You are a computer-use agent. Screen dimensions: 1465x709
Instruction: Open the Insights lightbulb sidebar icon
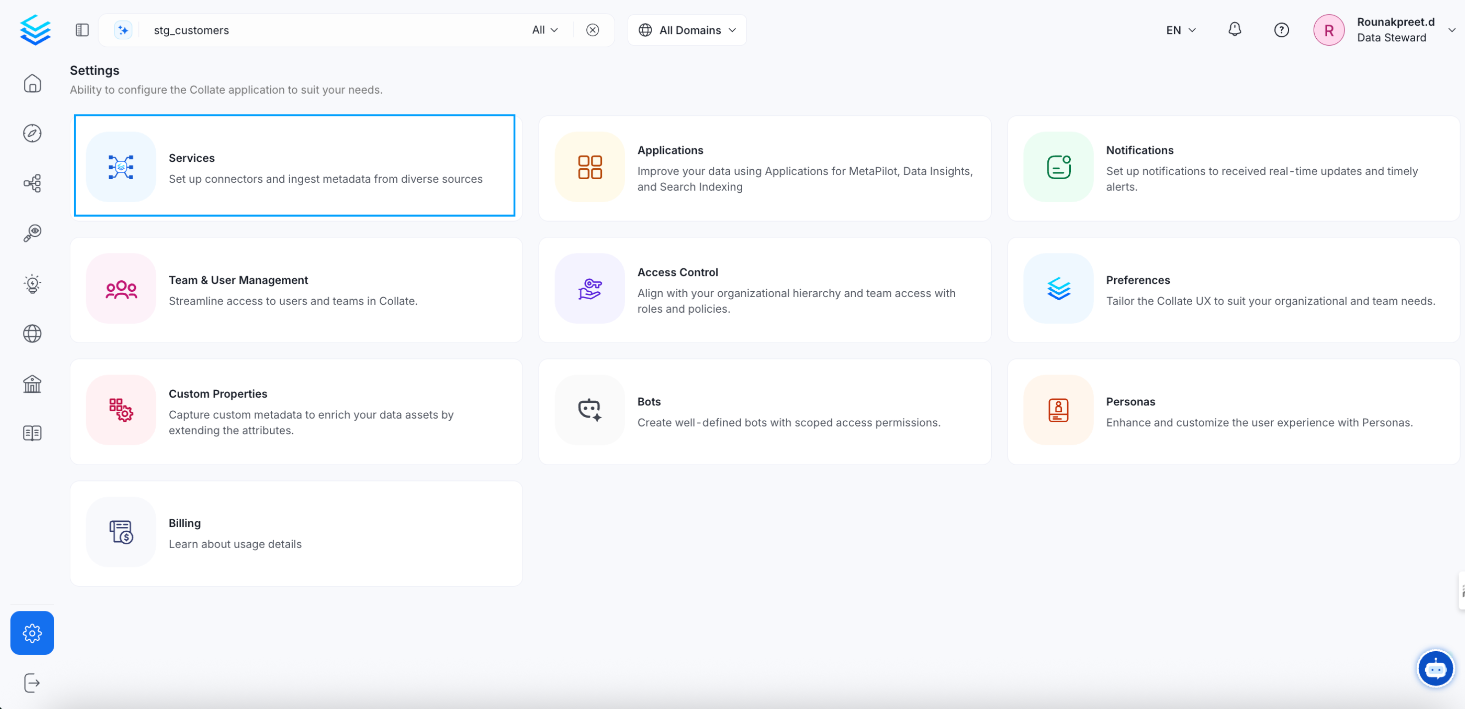pos(32,283)
